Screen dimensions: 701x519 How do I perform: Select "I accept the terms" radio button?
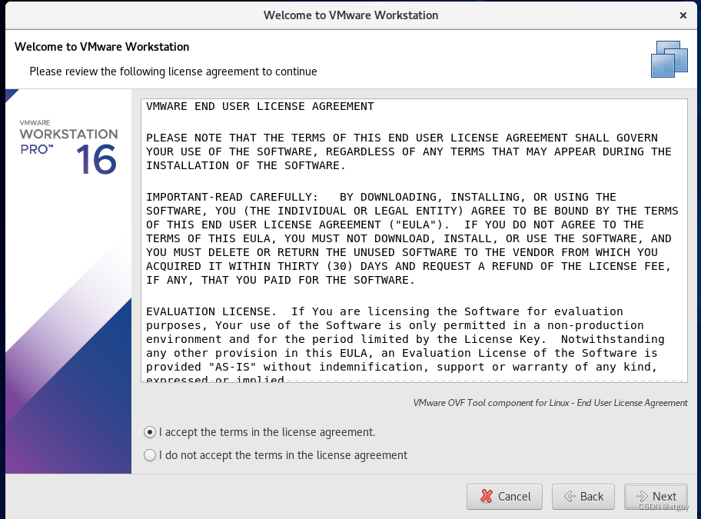150,432
